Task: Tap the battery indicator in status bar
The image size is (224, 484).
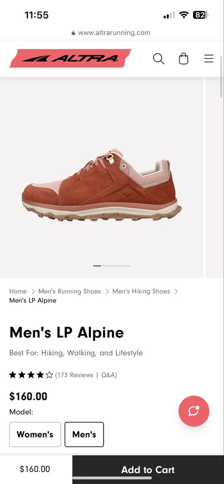Action: point(201,15)
